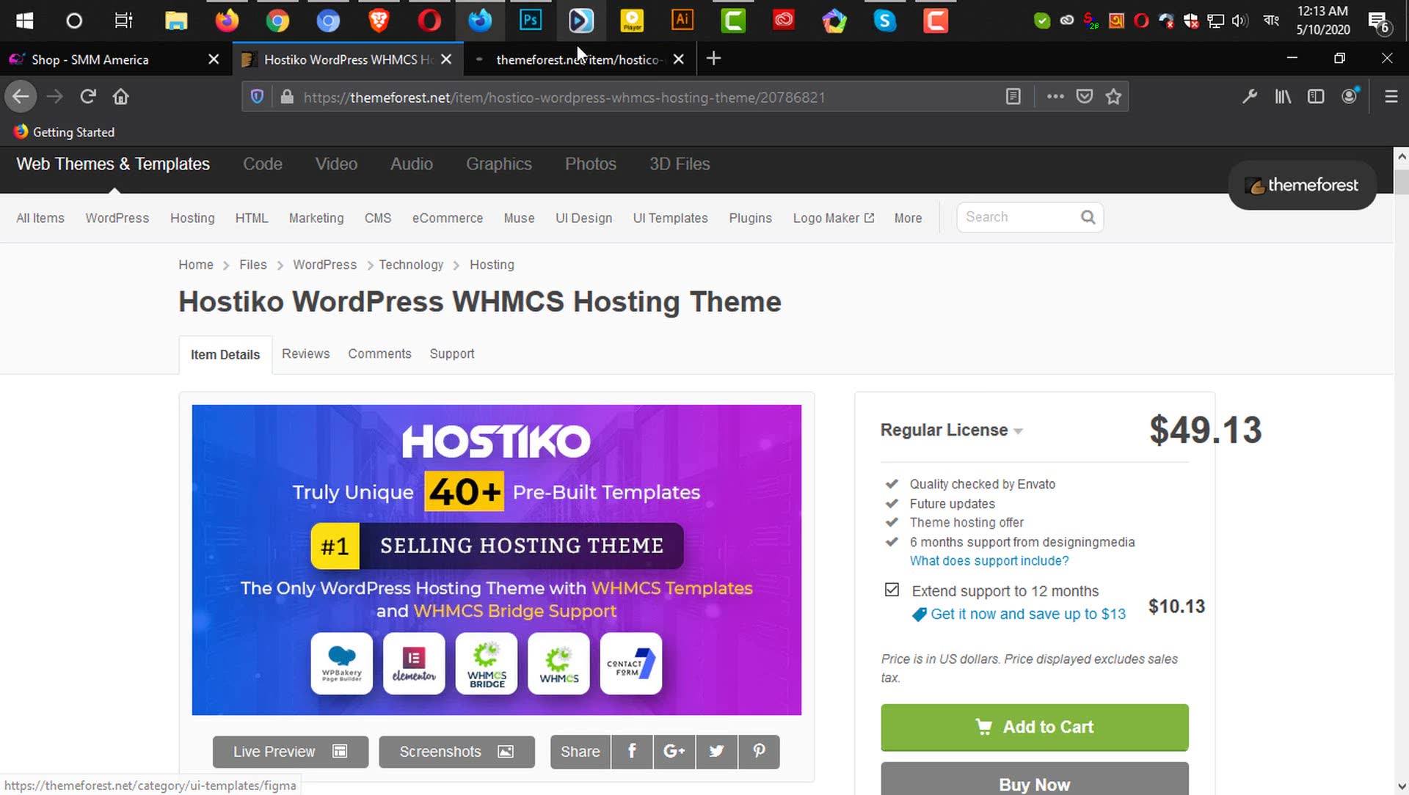Uncheck Extend support to 12 months
Screen dimensions: 1409x795
[892, 590]
